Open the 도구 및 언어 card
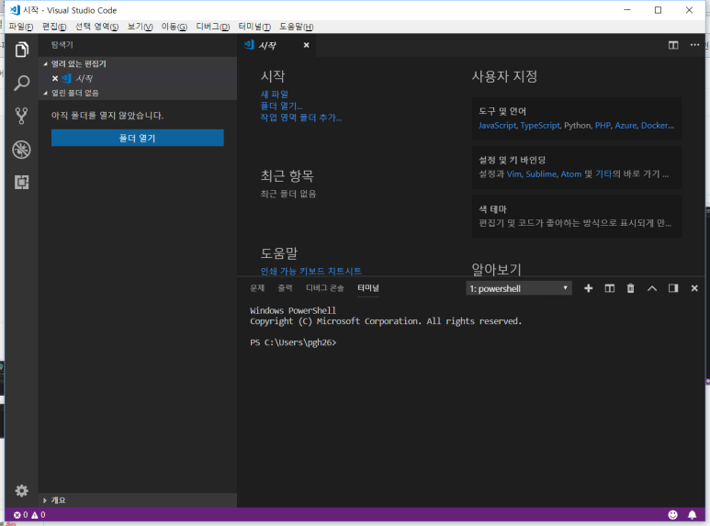 click(577, 118)
